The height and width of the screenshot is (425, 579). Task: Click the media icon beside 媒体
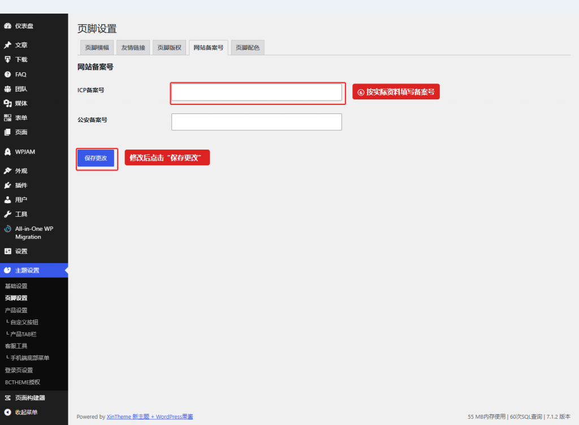coord(7,103)
